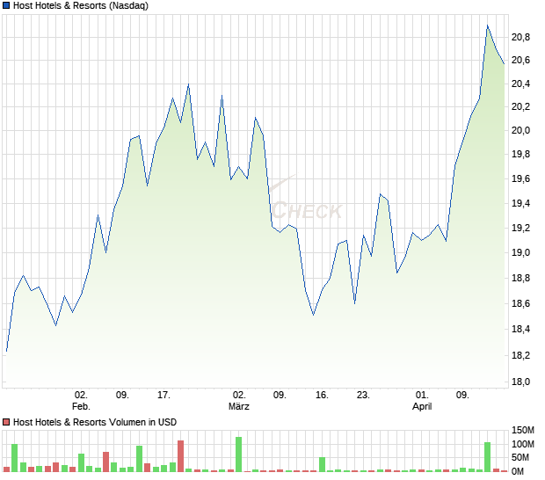Click the '01.' date label above April
Image resolution: width=545 pixels, height=480 pixels.
[422, 396]
